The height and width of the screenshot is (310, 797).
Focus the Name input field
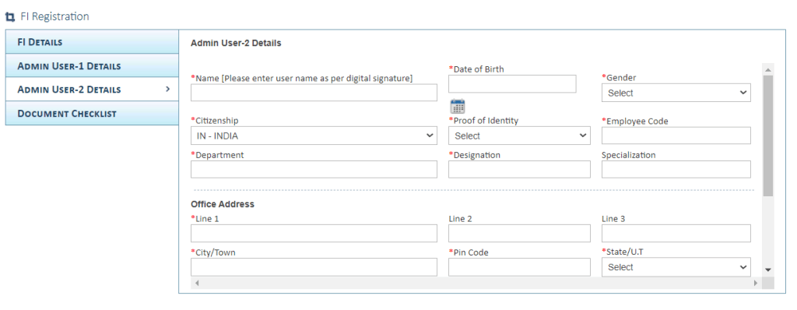point(314,93)
